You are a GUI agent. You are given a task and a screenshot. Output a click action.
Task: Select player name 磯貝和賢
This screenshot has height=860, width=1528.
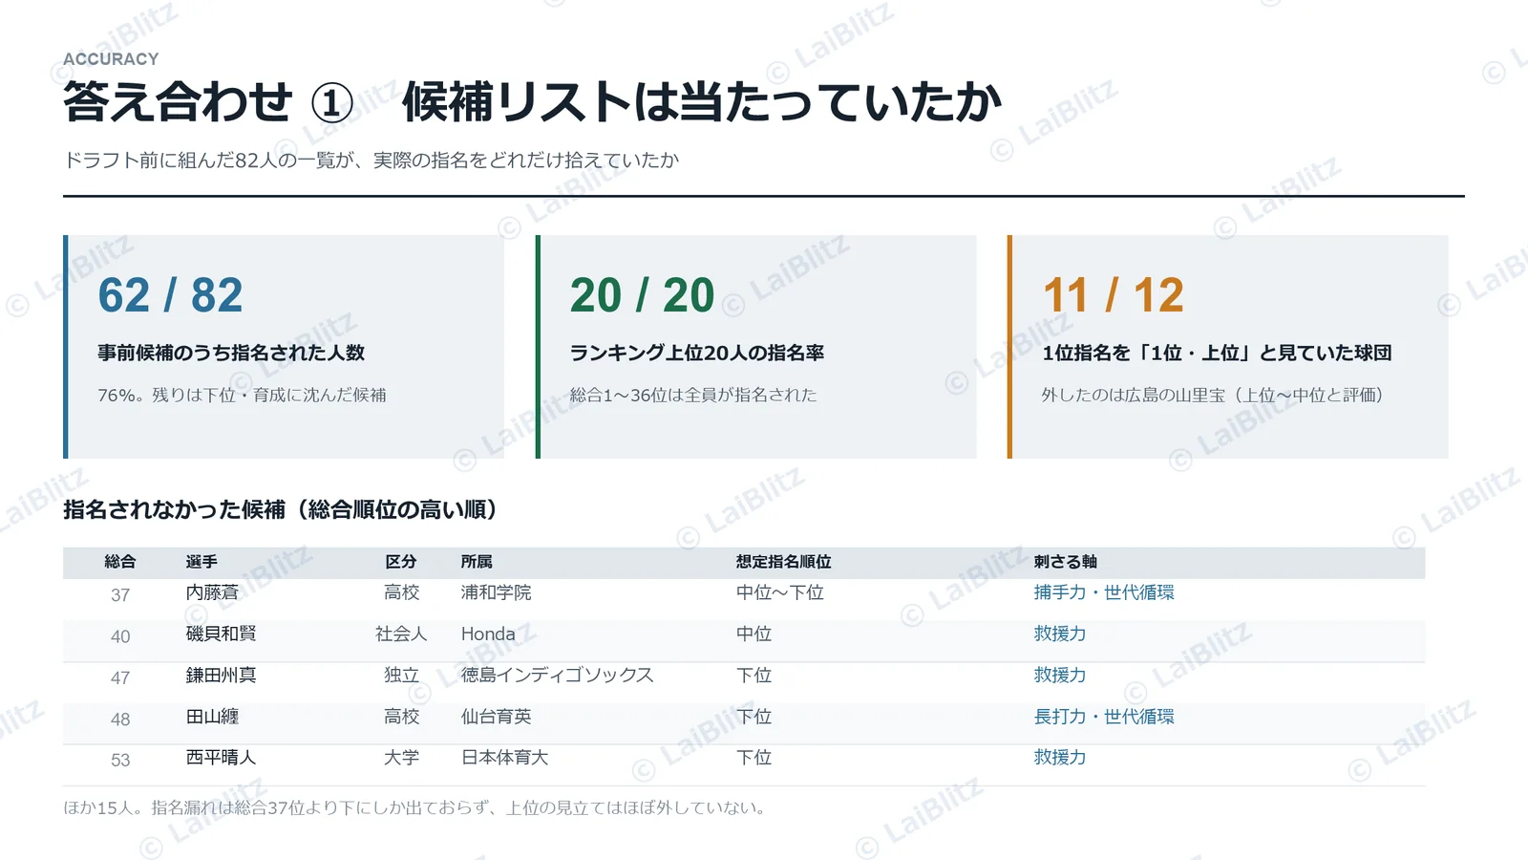(x=221, y=634)
